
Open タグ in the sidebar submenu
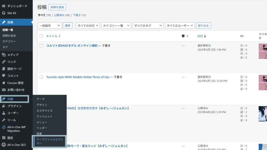(5, 47)
